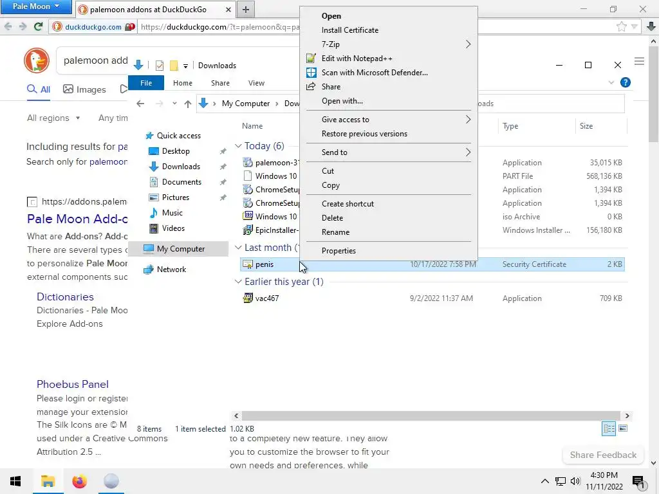This screenshot has height=494, width=659.
Task: Open a new tab in Pale Moon
Action: (246, 9)
